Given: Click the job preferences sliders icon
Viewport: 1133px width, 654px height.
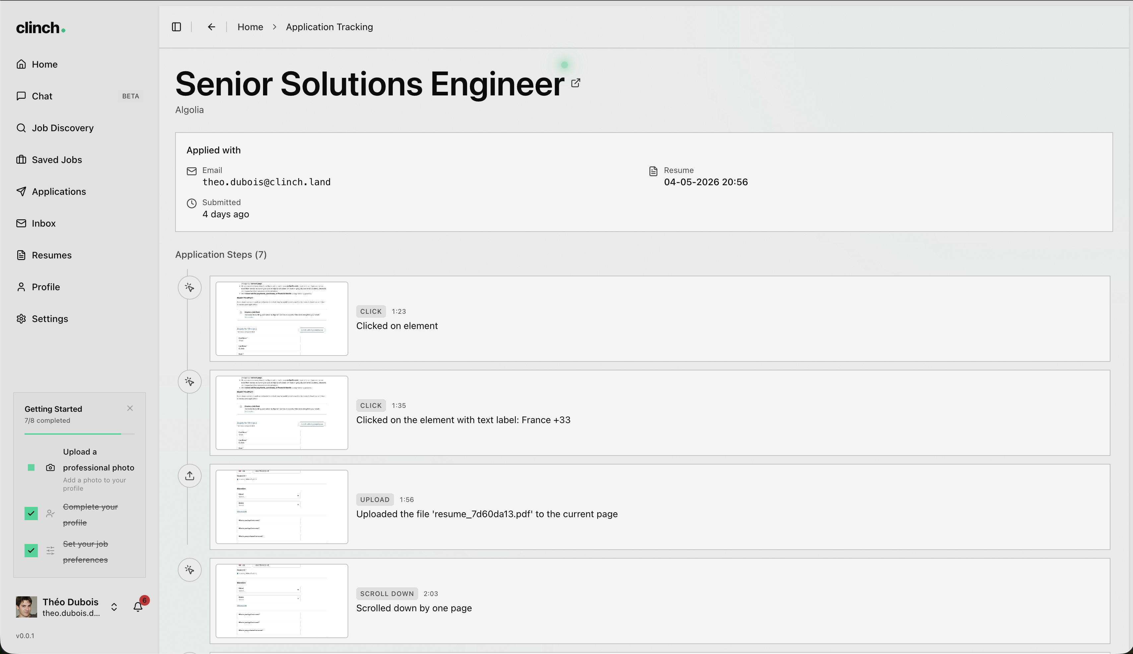Looking at the screenshot, I should click(50, 551).
